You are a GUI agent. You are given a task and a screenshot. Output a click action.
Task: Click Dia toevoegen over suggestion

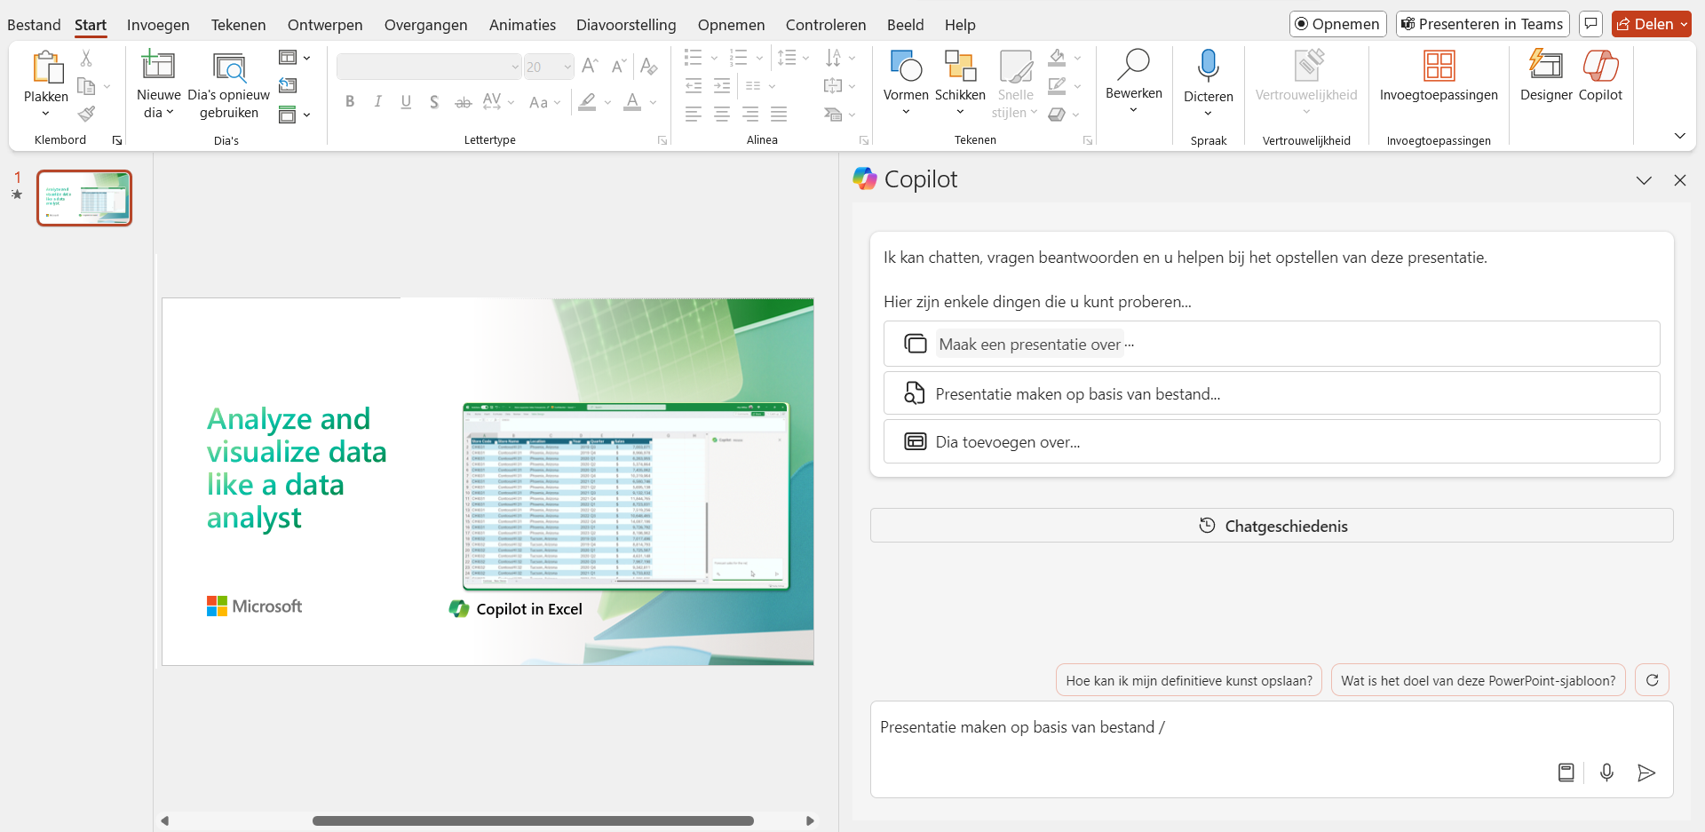[x=1272, y=441]
